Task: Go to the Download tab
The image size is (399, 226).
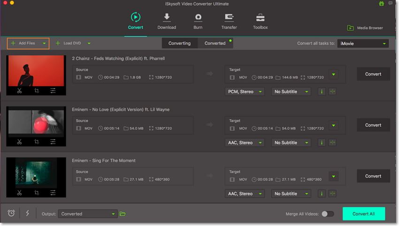Action: [167, 21]
